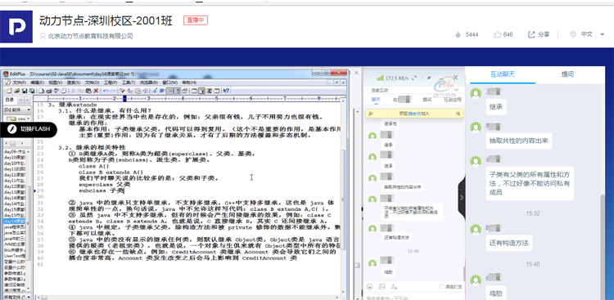Select the day09 file in file list
614x300 pixels.
15,151
